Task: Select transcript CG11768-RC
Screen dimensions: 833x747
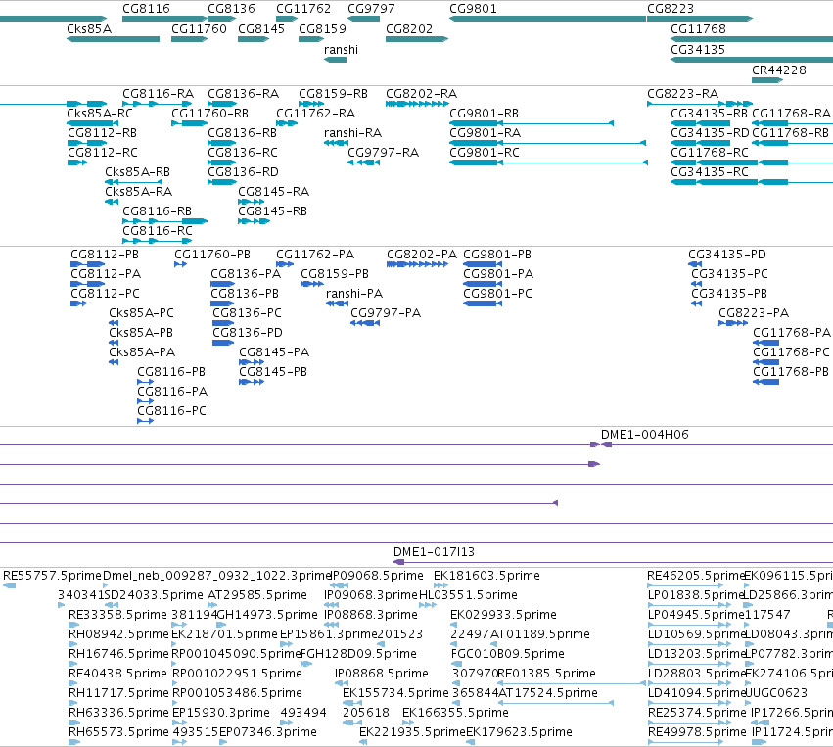Action: tap(752, 163)
